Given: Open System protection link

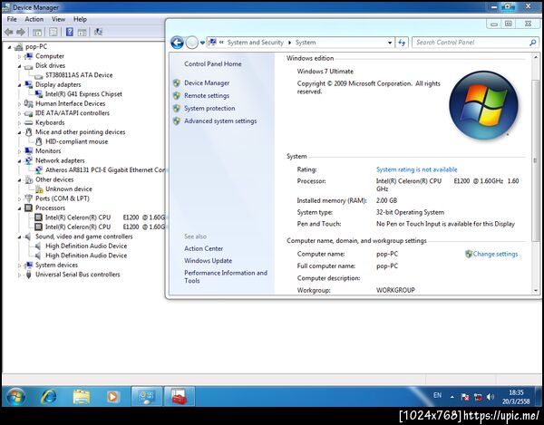Looking at the screenshot, I should (209, 108).
